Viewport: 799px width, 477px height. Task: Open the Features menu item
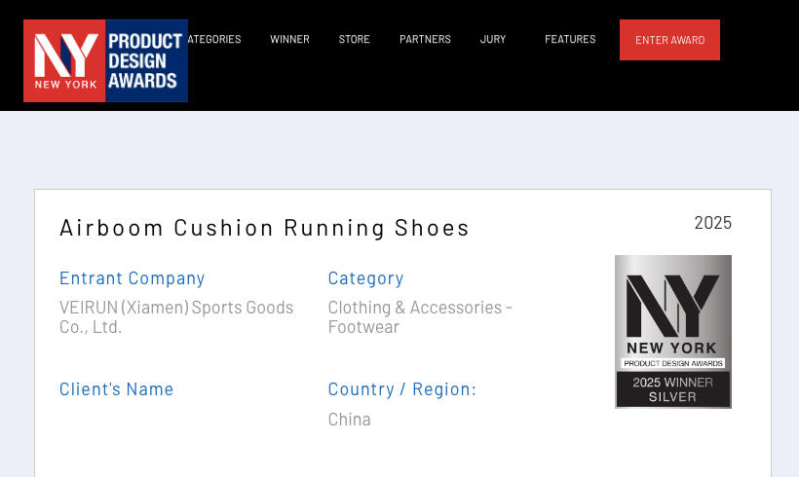pos(570,39)
